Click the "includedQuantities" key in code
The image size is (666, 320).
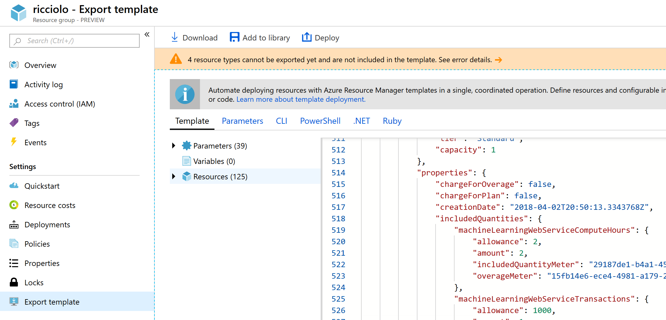click(x=482, y=219)
